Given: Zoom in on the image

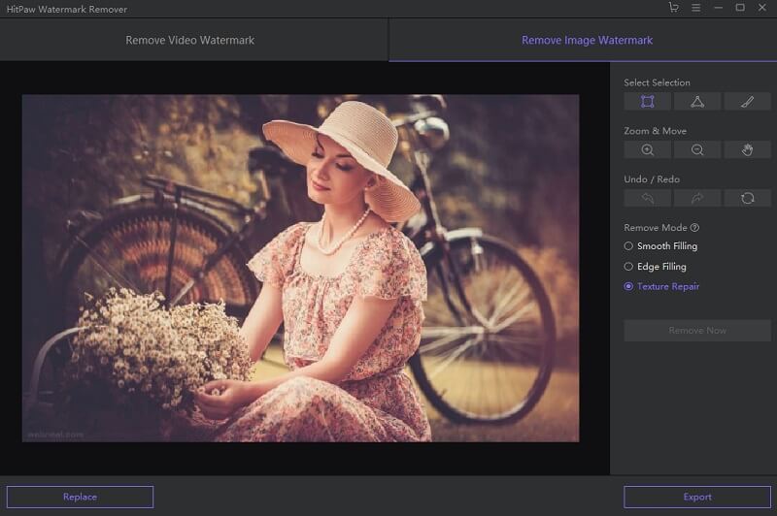Looking at the screenshot, I should (x=648, y=149).
